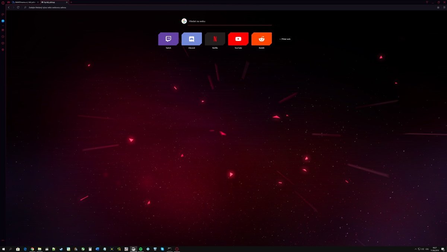447x252 pixels.
Task: Open File Explorer from taskbar
Action: click(39, 249)
